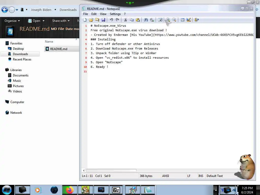Open the hamster Box taskbar icon
The height and width of the screenshot is (195, 260).
click(x=85, y=190)
